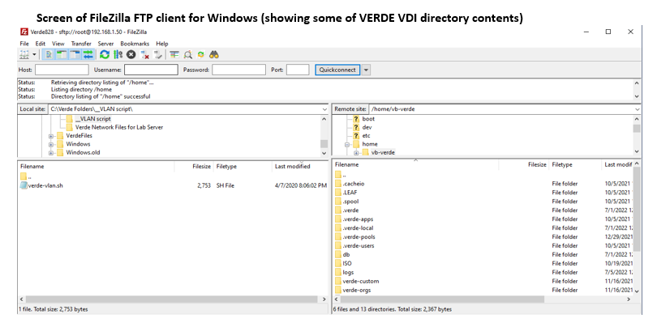Select the verde-vlan.sh file icon
657x327 pixels.
point(24,185)
